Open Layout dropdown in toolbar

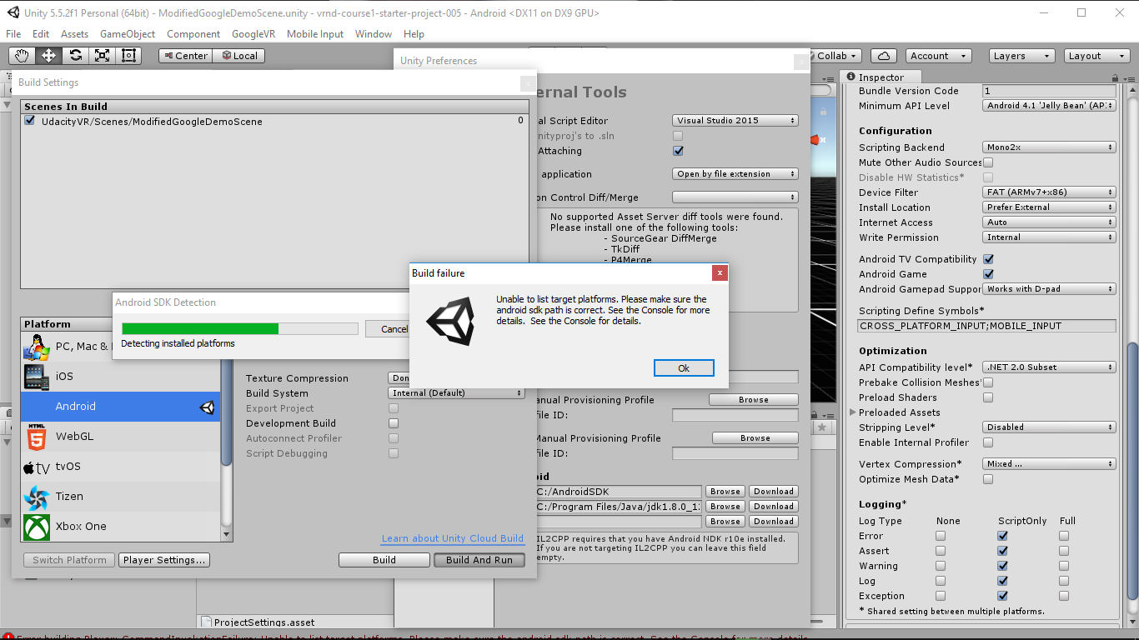(x=1096, y=56)
